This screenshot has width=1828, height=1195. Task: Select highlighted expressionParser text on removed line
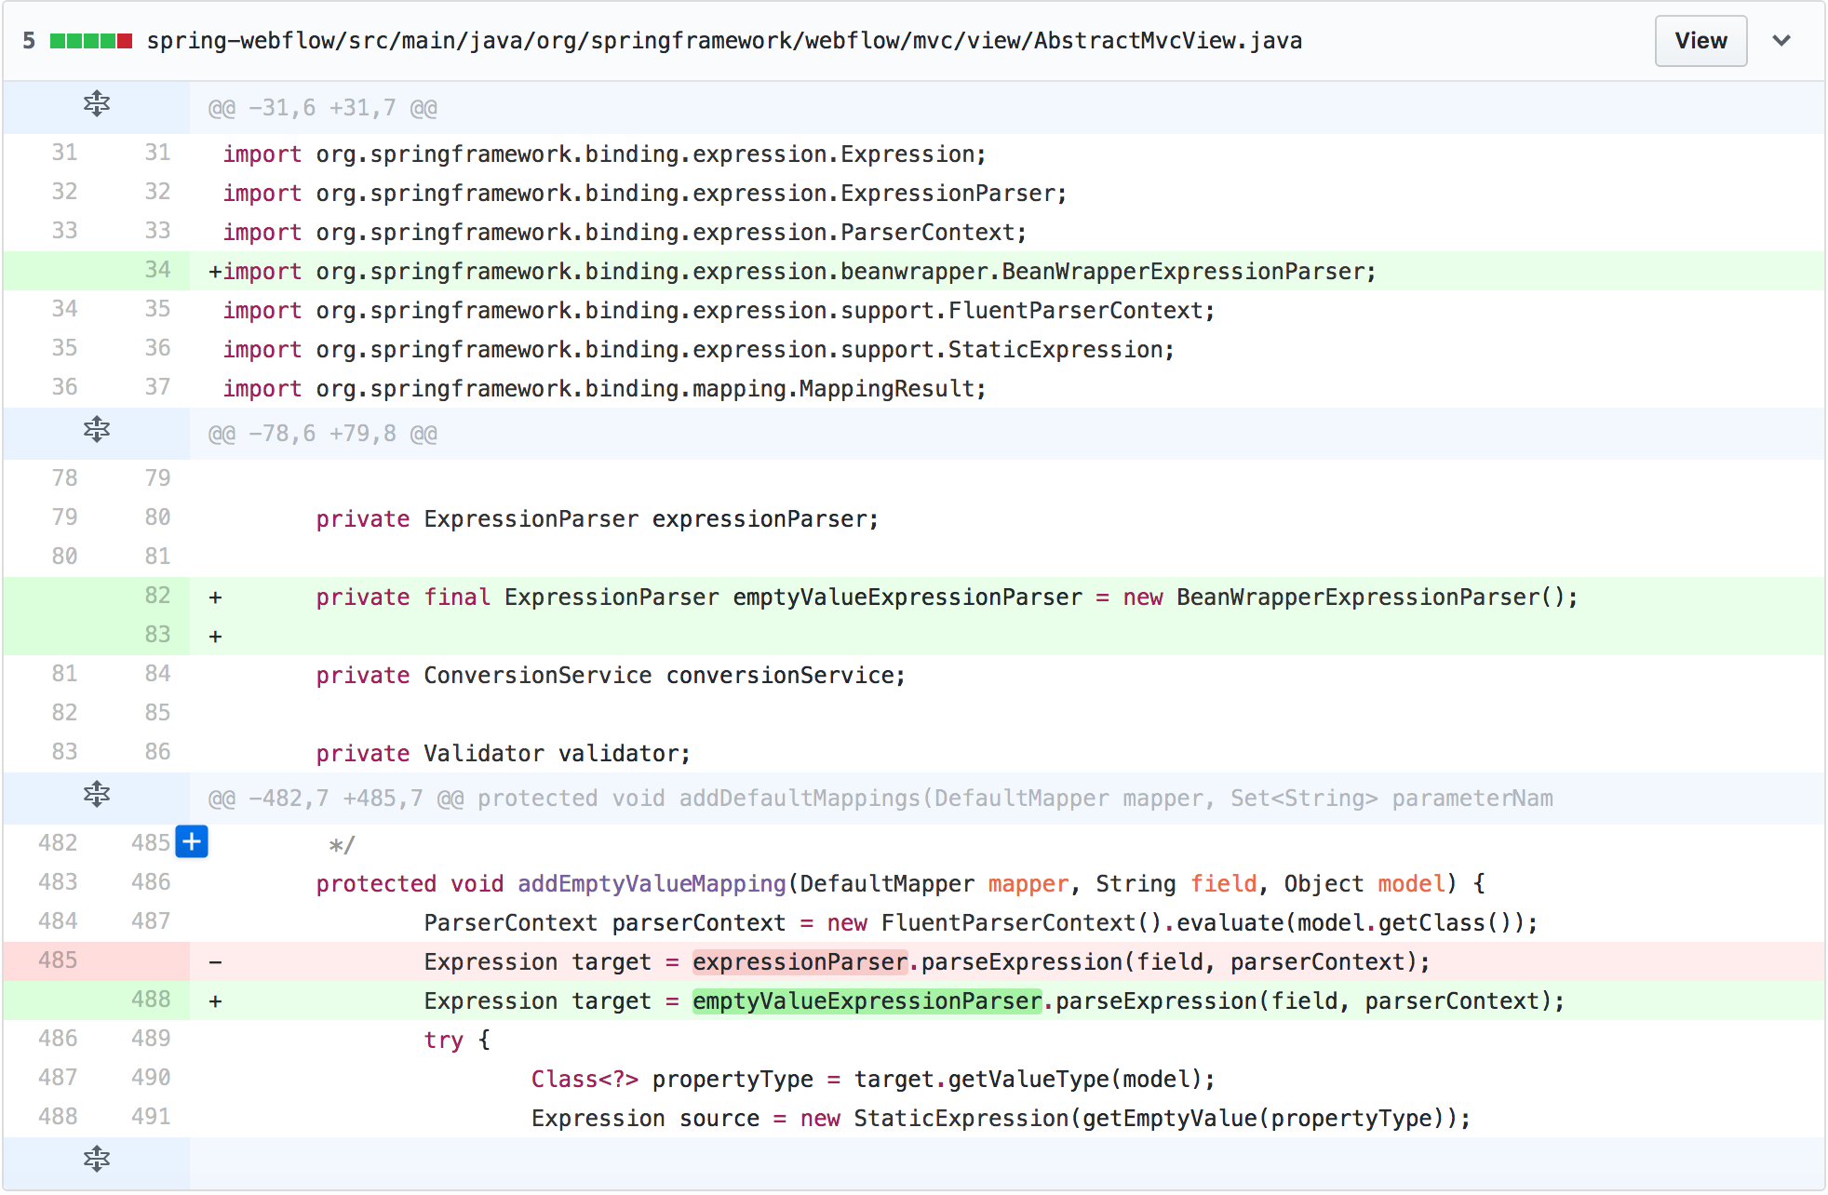point(799,961)
